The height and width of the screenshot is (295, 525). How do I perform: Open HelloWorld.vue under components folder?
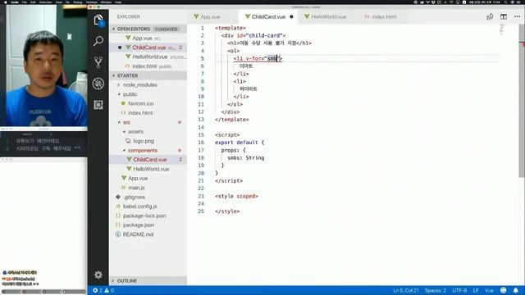(151, 170)
